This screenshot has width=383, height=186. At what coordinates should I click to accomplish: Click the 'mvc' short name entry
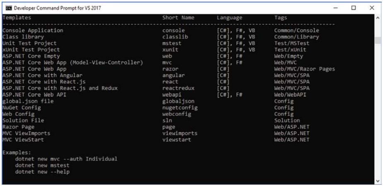(167, 63)
